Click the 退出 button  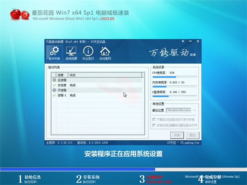pyautogui.click(x=192, y=135)
